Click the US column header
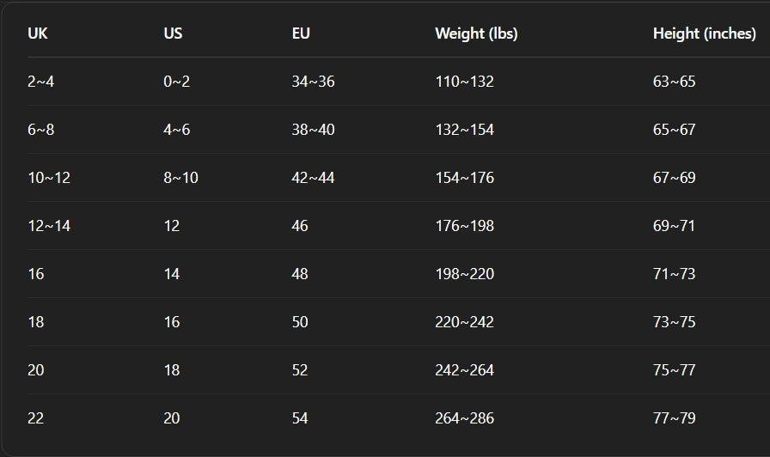Viewport: 770px width, 457px height. point(173,34)
